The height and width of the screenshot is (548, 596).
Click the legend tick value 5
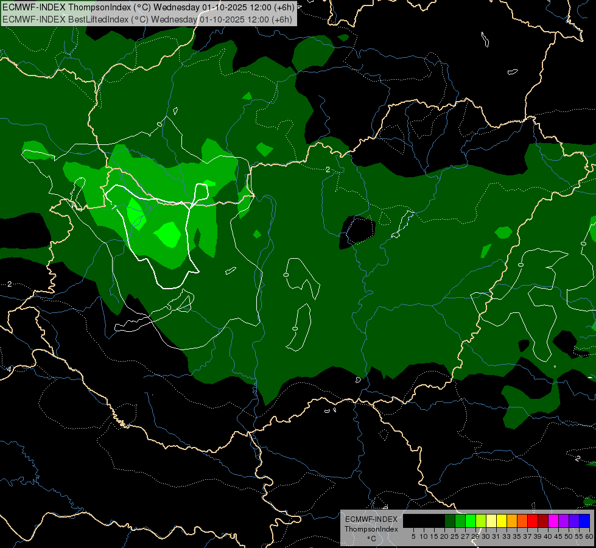point(413,536)
